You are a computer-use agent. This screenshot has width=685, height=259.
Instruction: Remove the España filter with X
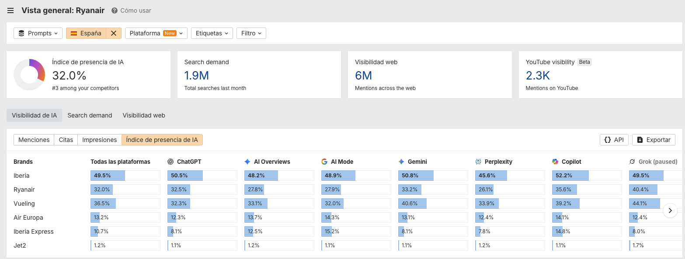pos(114,33)
